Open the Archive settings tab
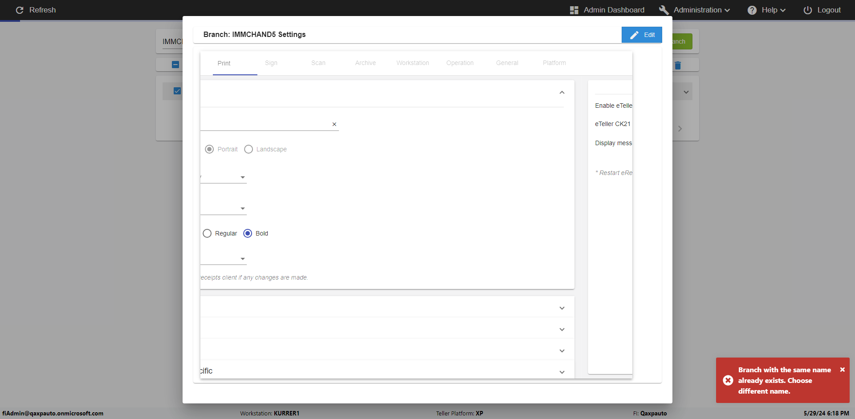Screen dimensions: 855x419 click(365, 63)
